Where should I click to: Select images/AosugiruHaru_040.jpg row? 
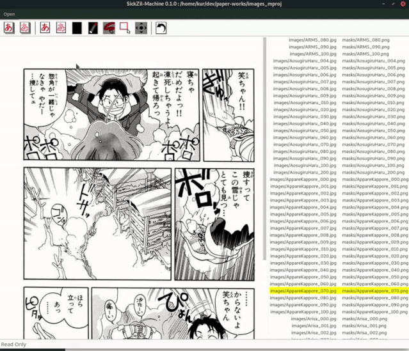pos(305,123)
